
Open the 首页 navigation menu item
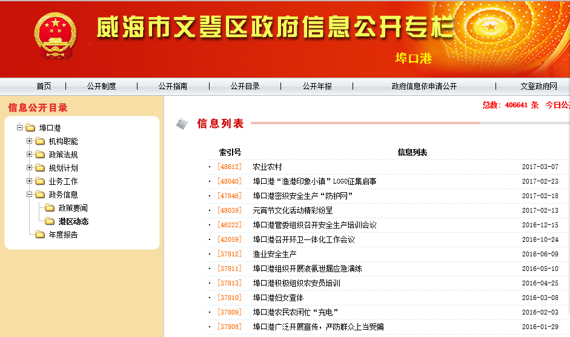(x=44, y=86)
